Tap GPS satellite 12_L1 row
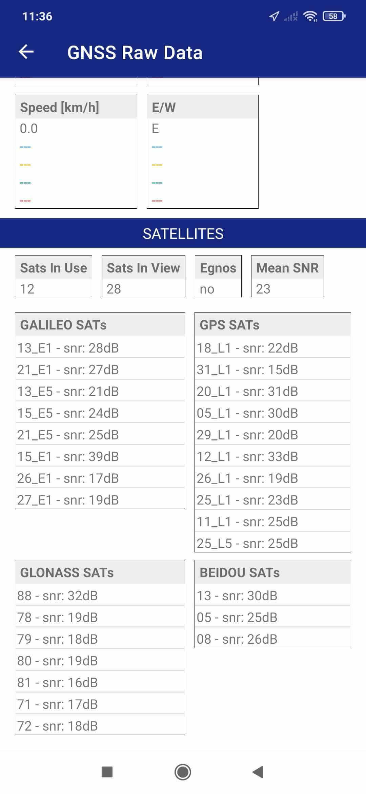The width and height of the screenshot is (366, 794). (x=272, y=456)
